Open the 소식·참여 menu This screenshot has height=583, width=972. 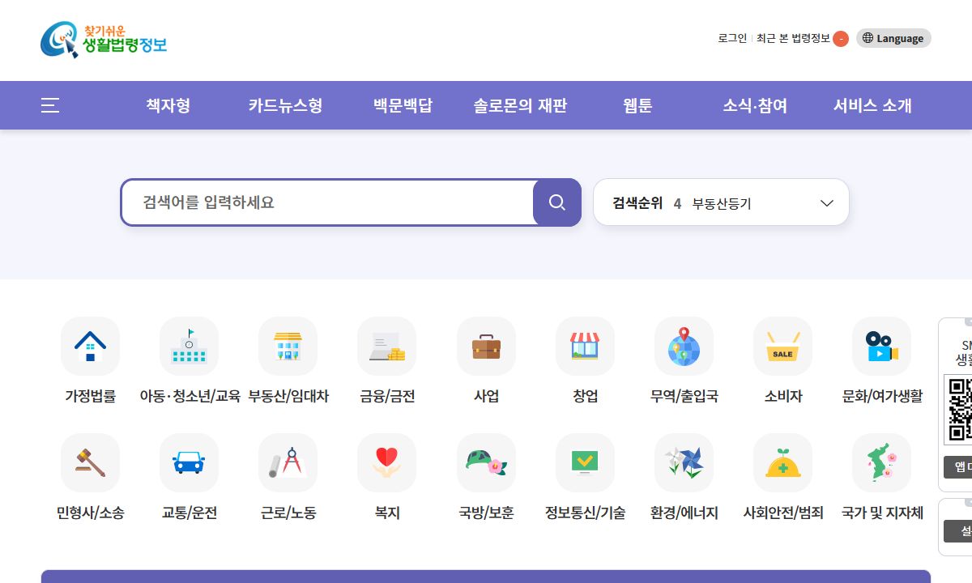click(755, 105)
